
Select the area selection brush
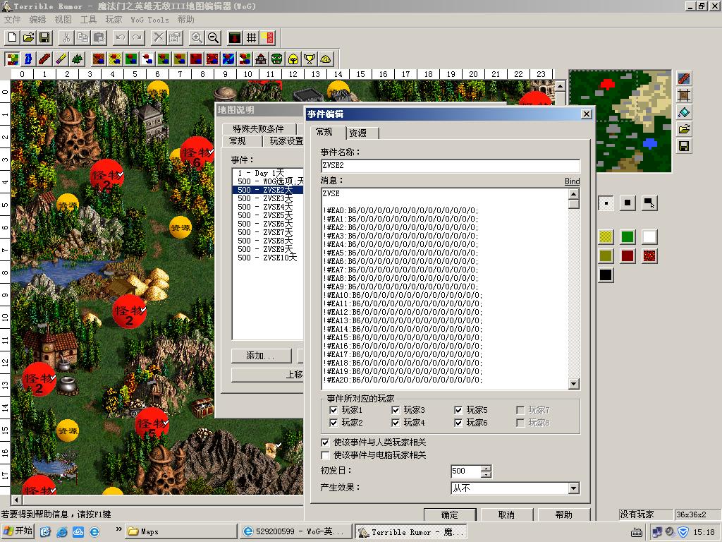[649, 203]
